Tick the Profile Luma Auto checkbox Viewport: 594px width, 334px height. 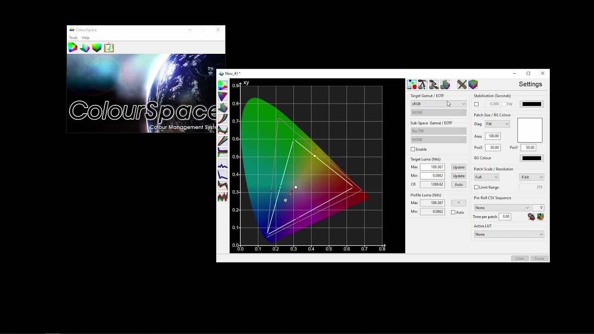click(x=453, y=212)
